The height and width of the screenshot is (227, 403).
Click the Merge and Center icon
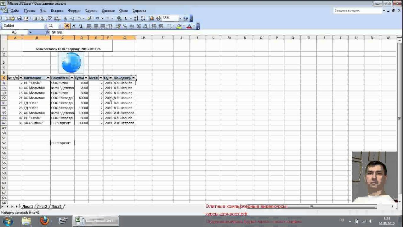(x=110, y=26)
